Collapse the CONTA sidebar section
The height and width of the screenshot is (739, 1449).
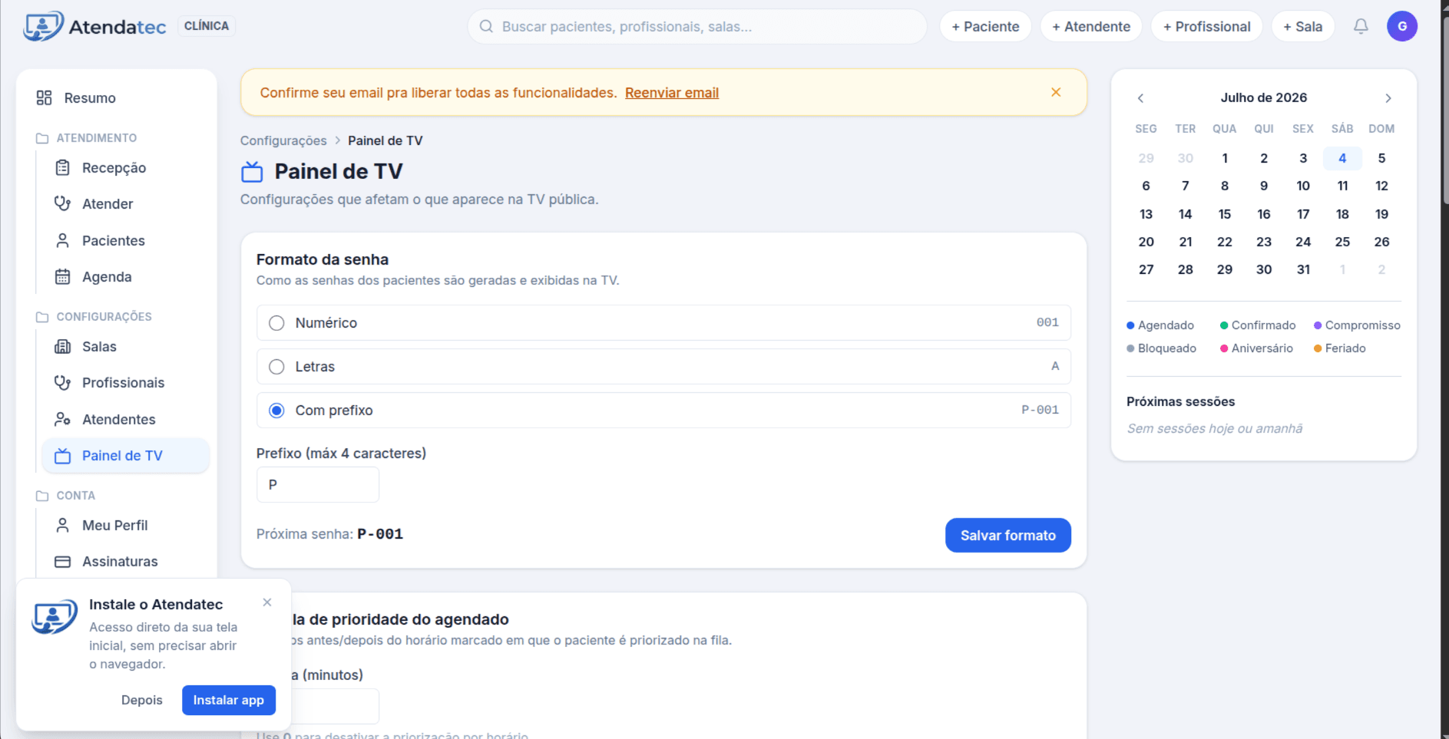click(66, 496)
